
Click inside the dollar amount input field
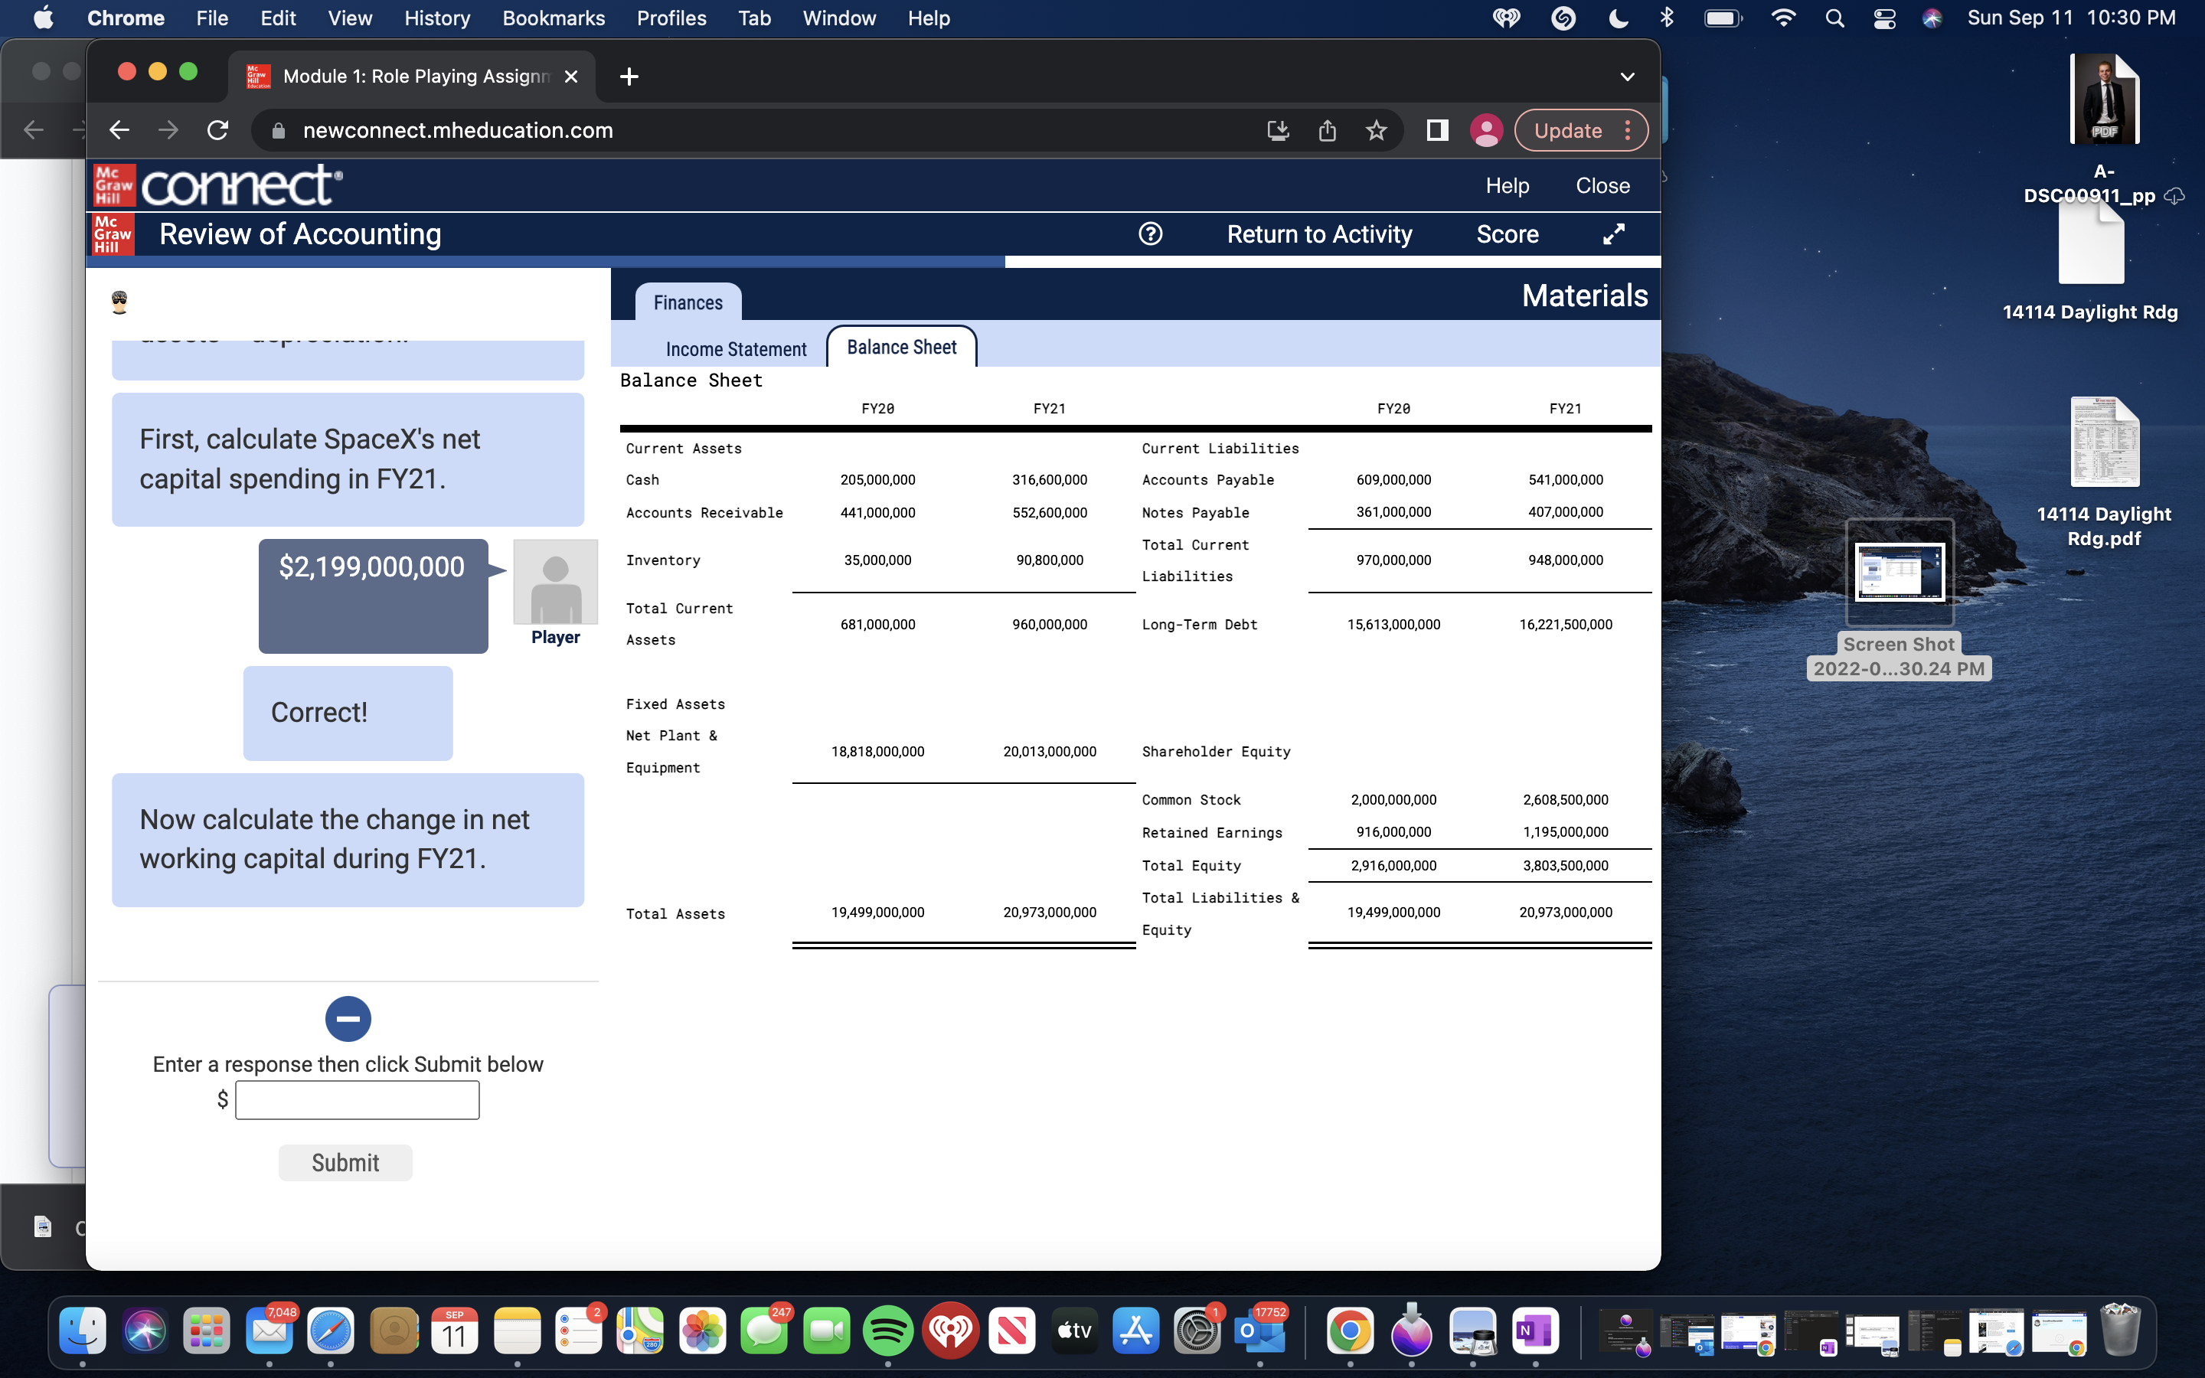[x=356, y=1099]
